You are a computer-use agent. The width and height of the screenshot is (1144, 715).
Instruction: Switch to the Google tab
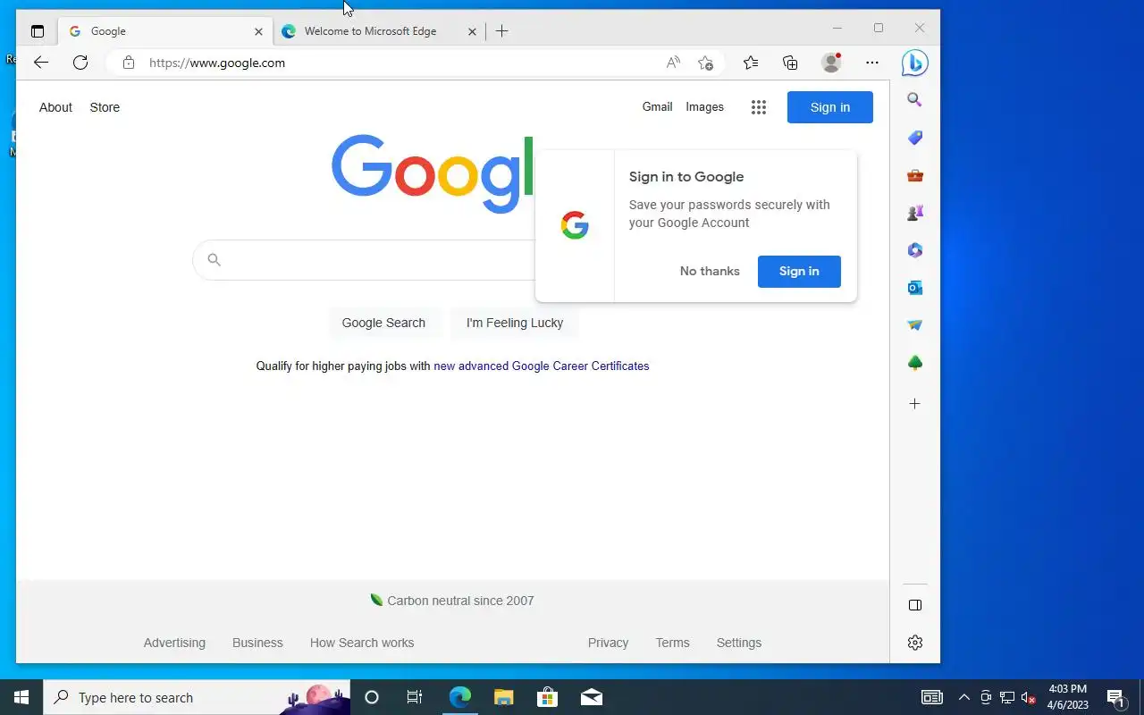coord(166,31)
